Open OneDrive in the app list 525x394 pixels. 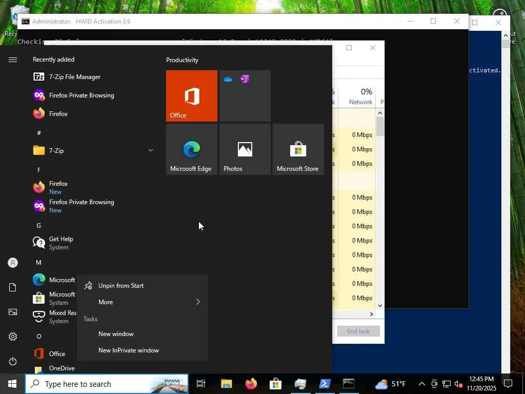pos(53,368)
